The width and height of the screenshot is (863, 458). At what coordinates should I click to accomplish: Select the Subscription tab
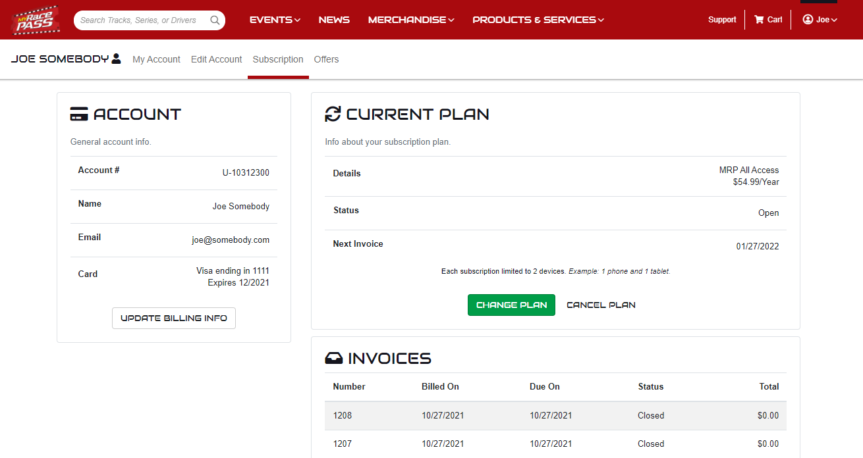278,59
